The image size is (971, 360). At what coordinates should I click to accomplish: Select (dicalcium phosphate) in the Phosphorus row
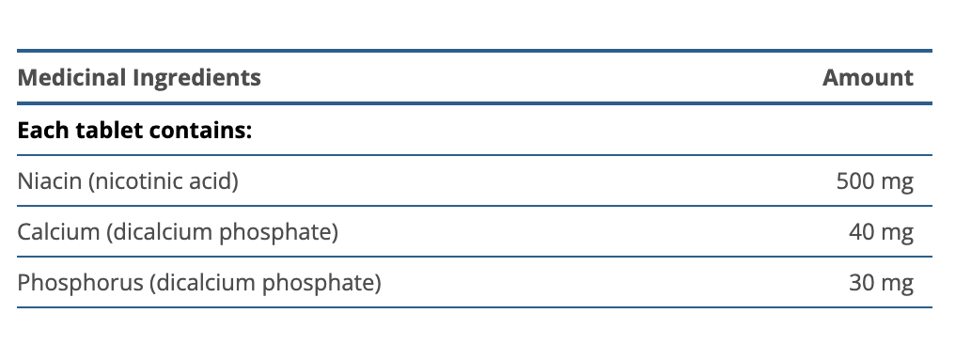click(x=265, y=283)
